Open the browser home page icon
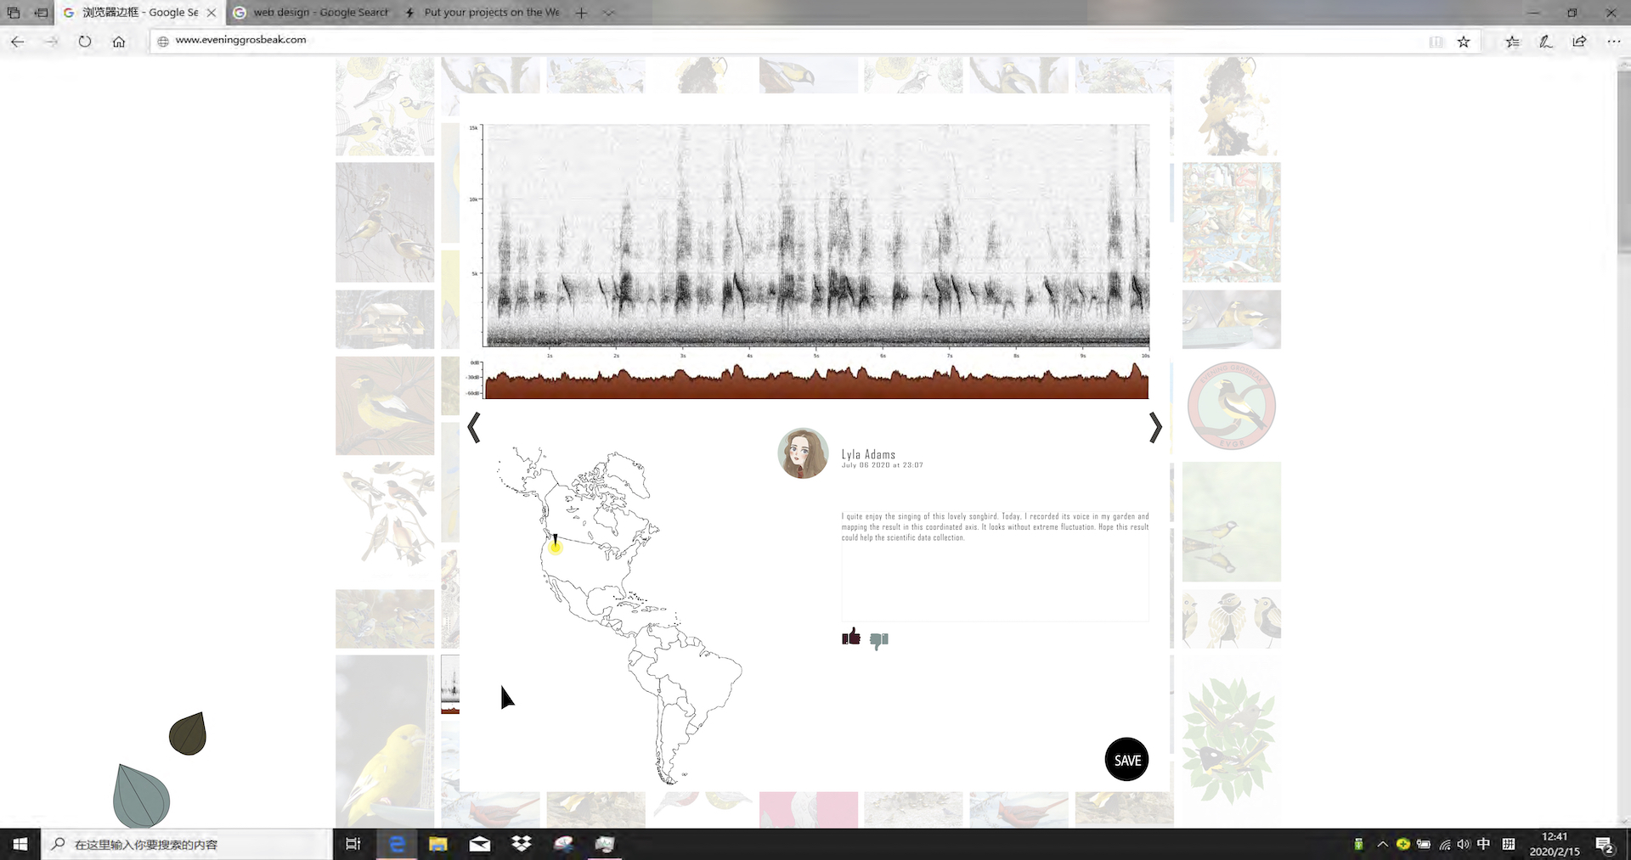The width and height of the screenshot is (1631, 860). click(119, 41)
